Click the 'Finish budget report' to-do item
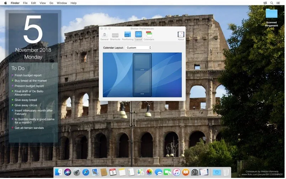This screenshot has height=179, width=286. (x=28, y=75)
